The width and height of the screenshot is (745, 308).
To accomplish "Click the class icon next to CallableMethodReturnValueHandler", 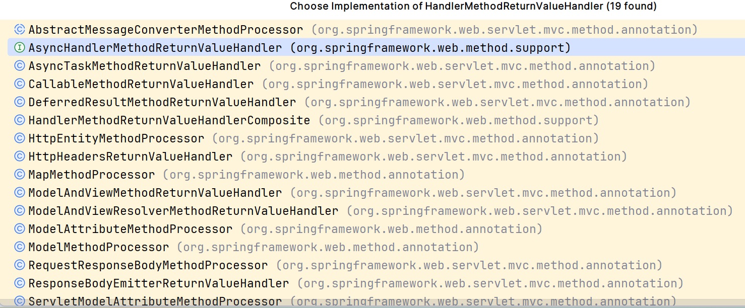I will tap(20, 84).
